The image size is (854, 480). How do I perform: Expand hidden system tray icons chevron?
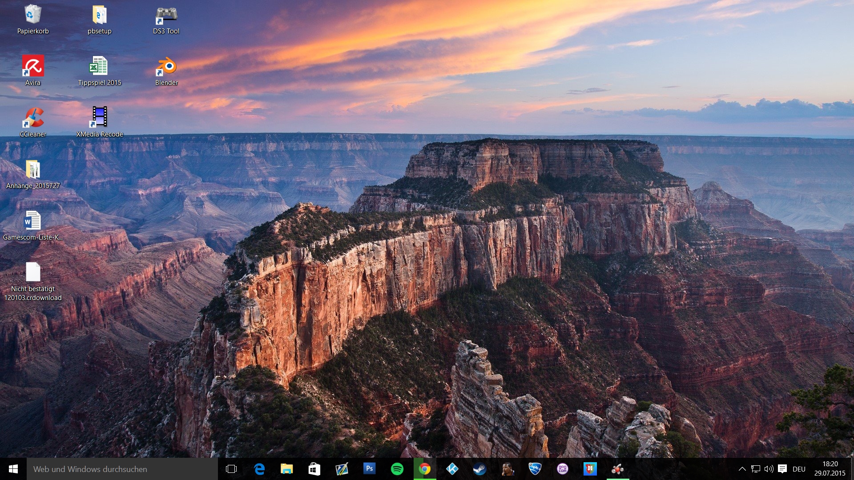click(742, 469)
